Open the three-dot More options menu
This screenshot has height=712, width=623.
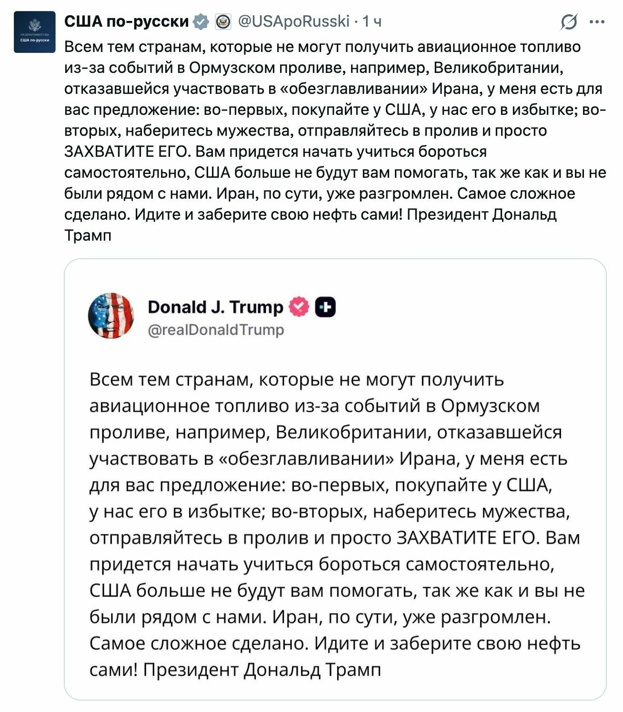click(x=597, y=22)
